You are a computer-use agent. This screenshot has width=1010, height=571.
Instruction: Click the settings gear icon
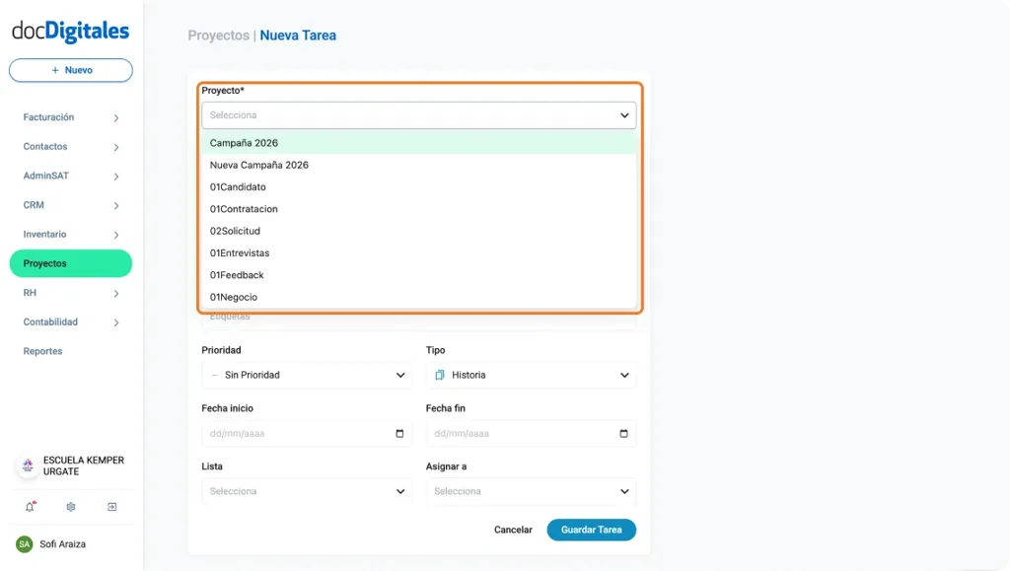[70, 506]
